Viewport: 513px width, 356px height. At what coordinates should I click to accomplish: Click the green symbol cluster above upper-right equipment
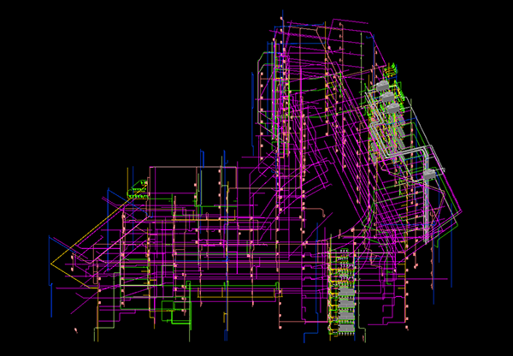point(392,68)
